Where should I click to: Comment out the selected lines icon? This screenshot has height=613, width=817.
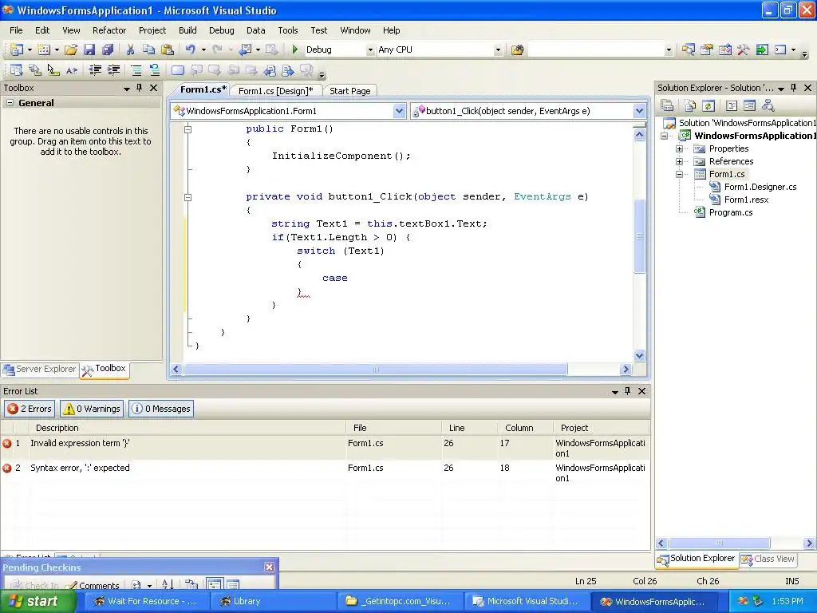point(136,70)
